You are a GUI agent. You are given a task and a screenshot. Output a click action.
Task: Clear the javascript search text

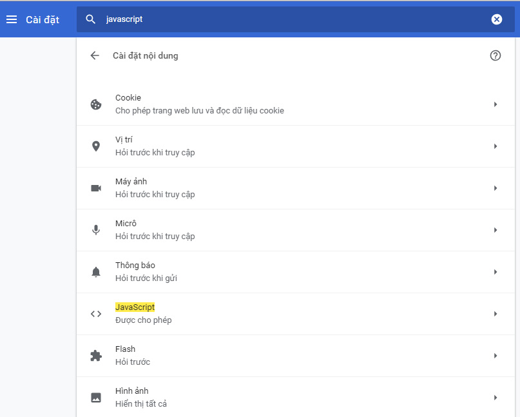tap(496, 19)
